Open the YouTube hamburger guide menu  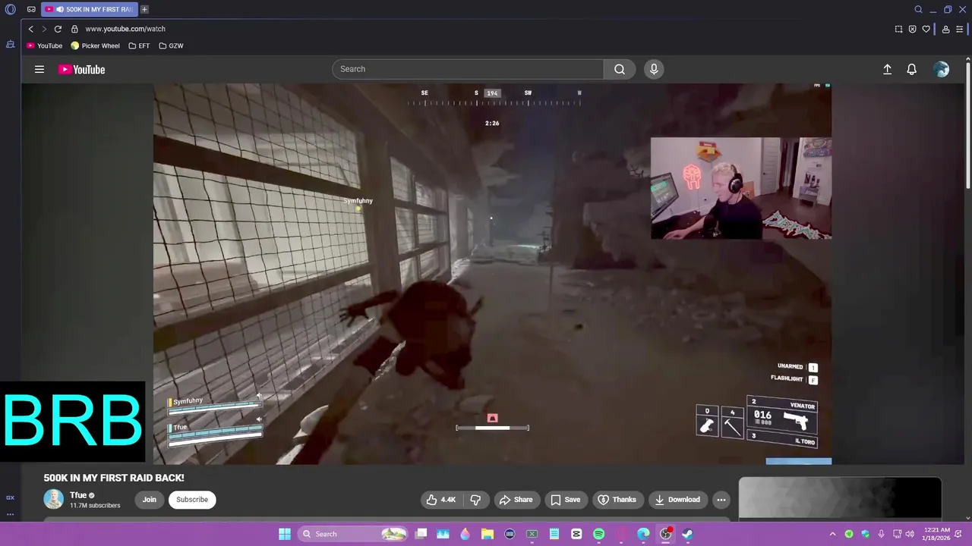coord(39,69)
